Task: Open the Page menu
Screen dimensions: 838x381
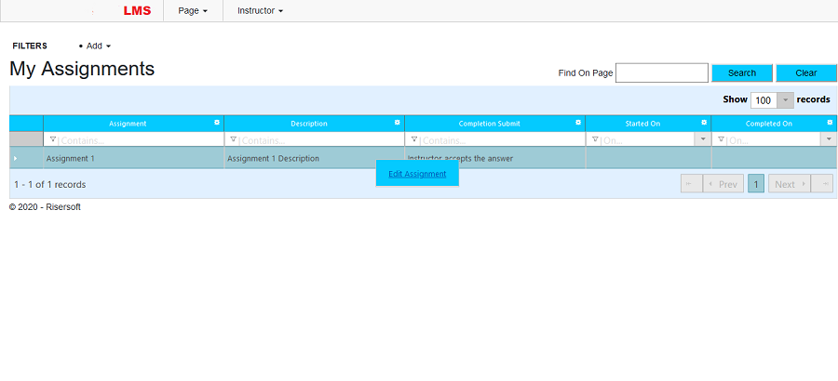Action: coord(193,11)
